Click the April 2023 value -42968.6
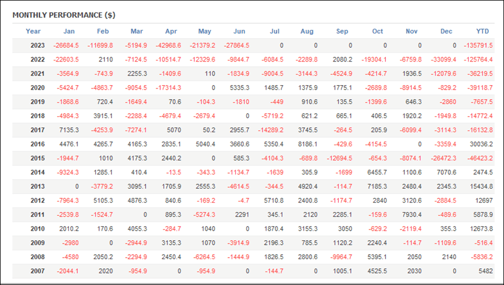 point(168,45)
